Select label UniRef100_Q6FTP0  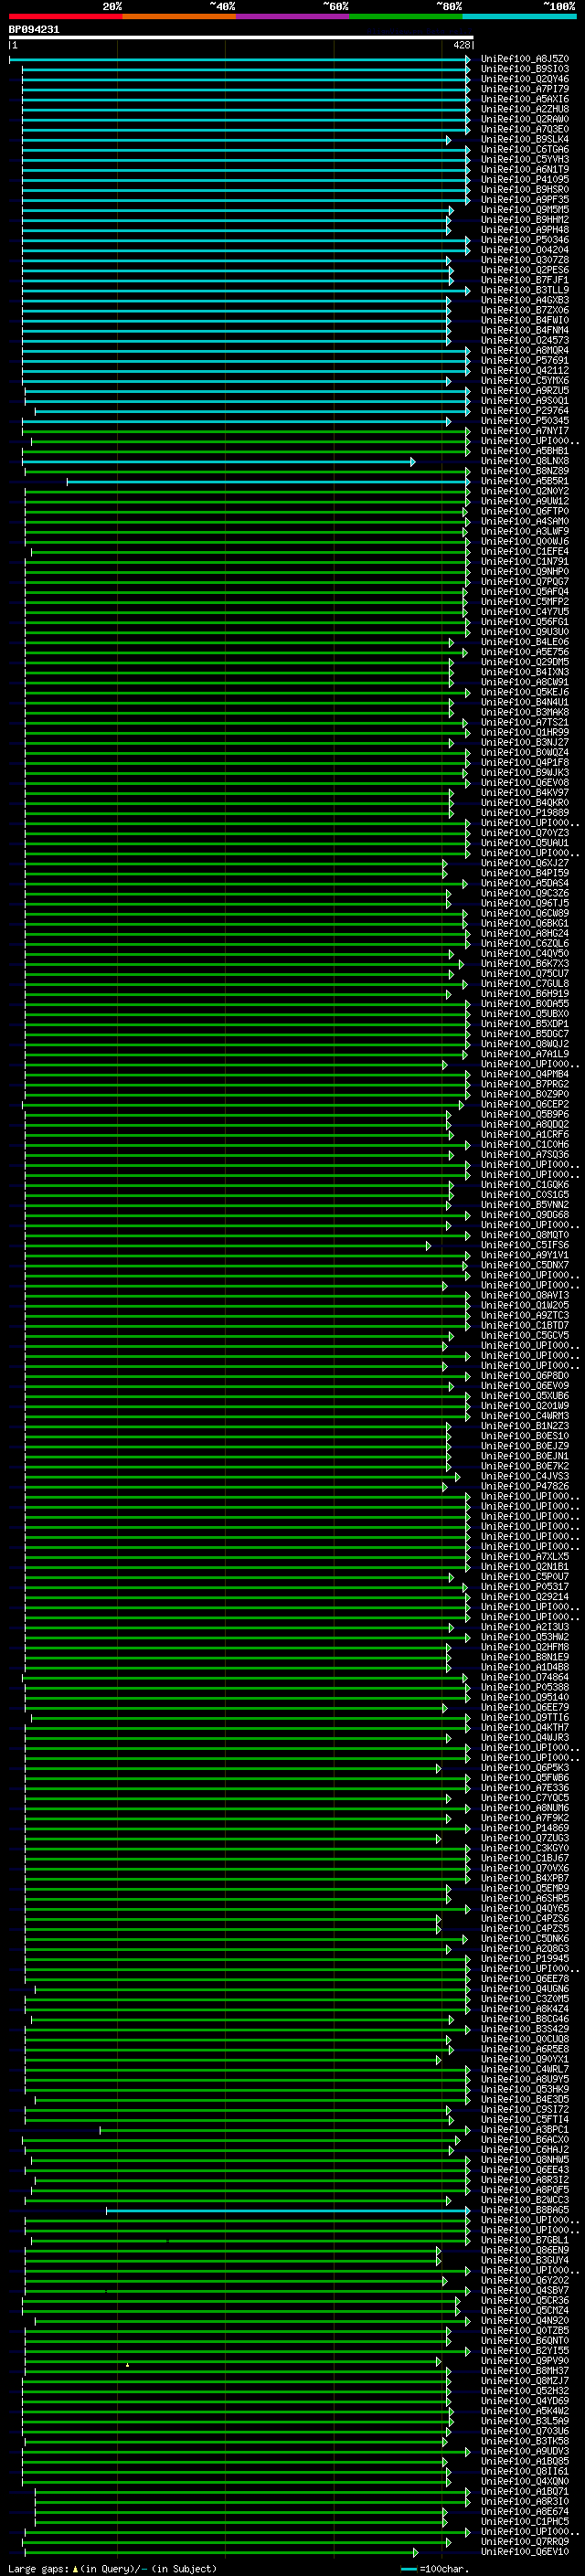point(525,511)
